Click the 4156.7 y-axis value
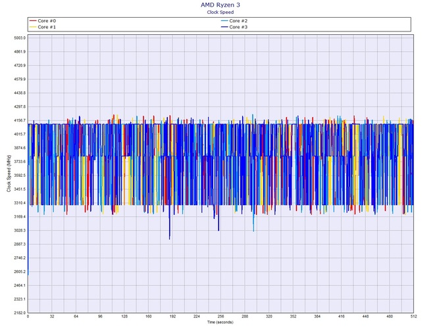The image size is (441, 330). pos(20,120)
